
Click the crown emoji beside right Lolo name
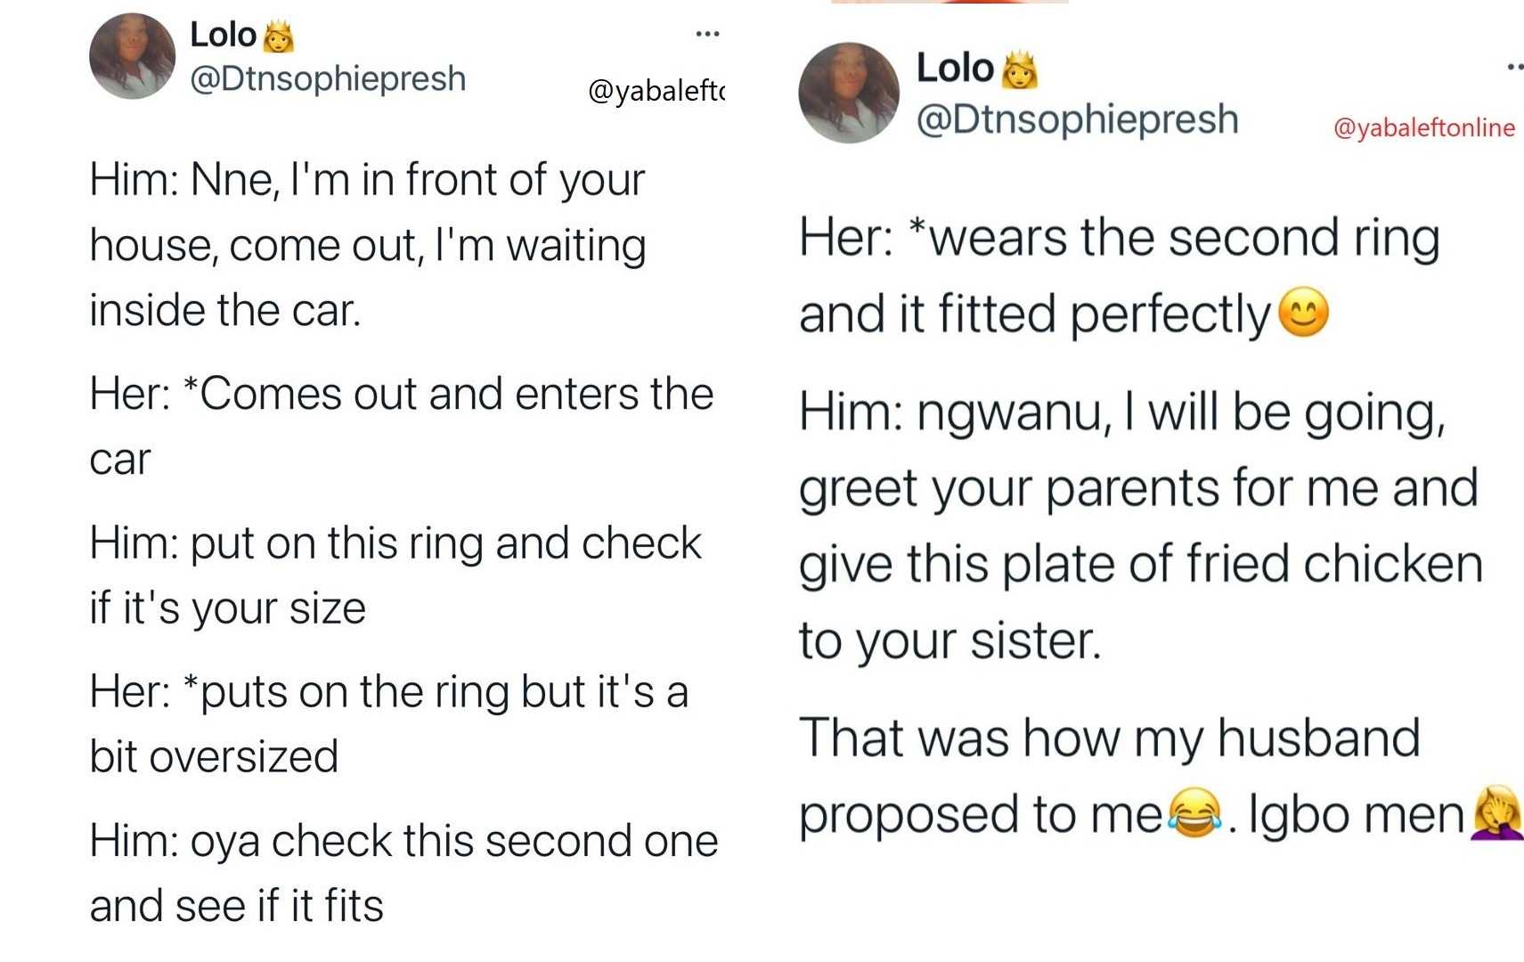(1019, 69)
